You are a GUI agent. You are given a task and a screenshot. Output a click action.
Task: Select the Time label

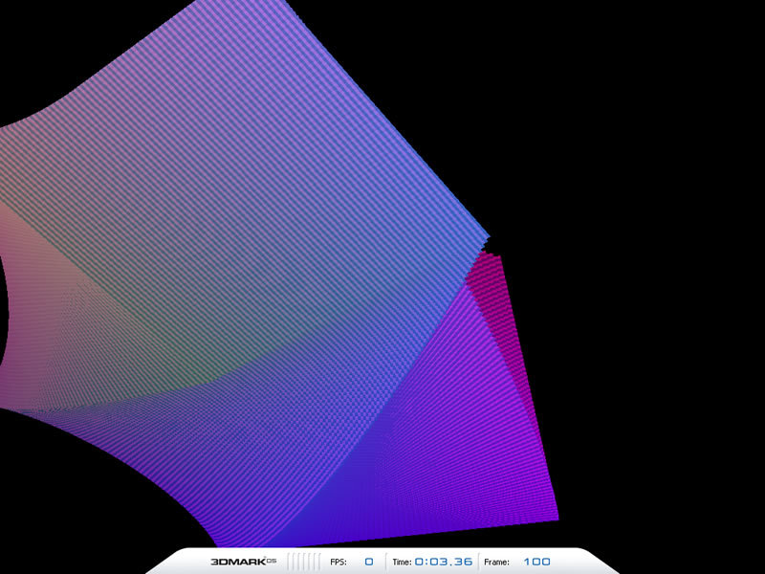tap(402, 562)
